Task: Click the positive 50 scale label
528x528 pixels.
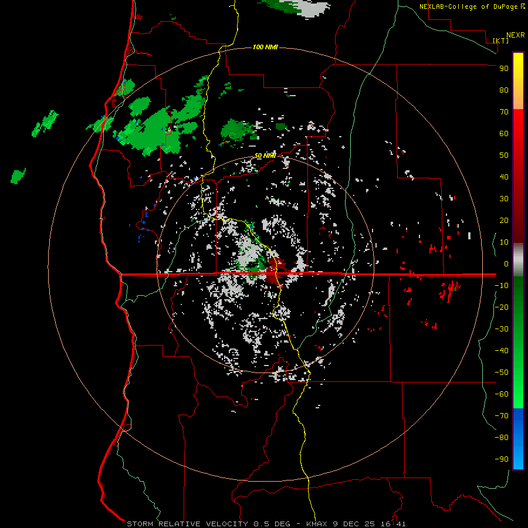Action: [x=504, y=155]
